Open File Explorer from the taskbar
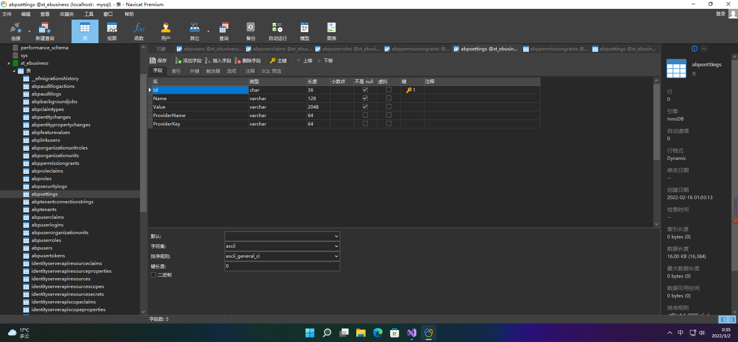This screenshot has width=738, height=342. pyautogui.click(x=361, y=333)
